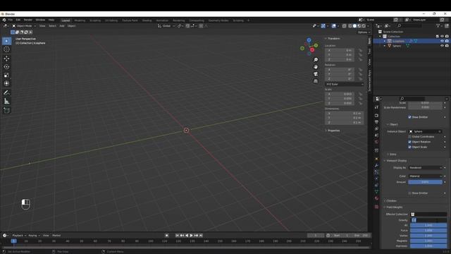Open the Color Material dropdown

(x=426, y=176)
